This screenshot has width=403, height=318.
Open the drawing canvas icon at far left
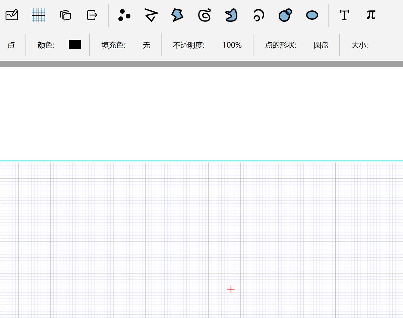point(12,15)
